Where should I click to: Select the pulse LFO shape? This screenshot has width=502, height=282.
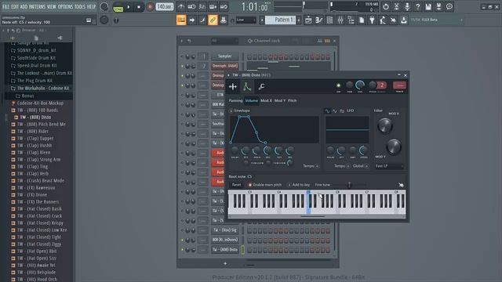(342, 111)
